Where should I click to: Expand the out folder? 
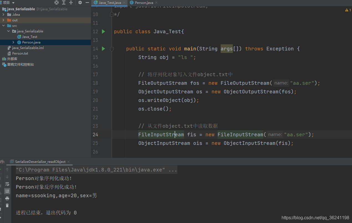(x=3, y=20)
